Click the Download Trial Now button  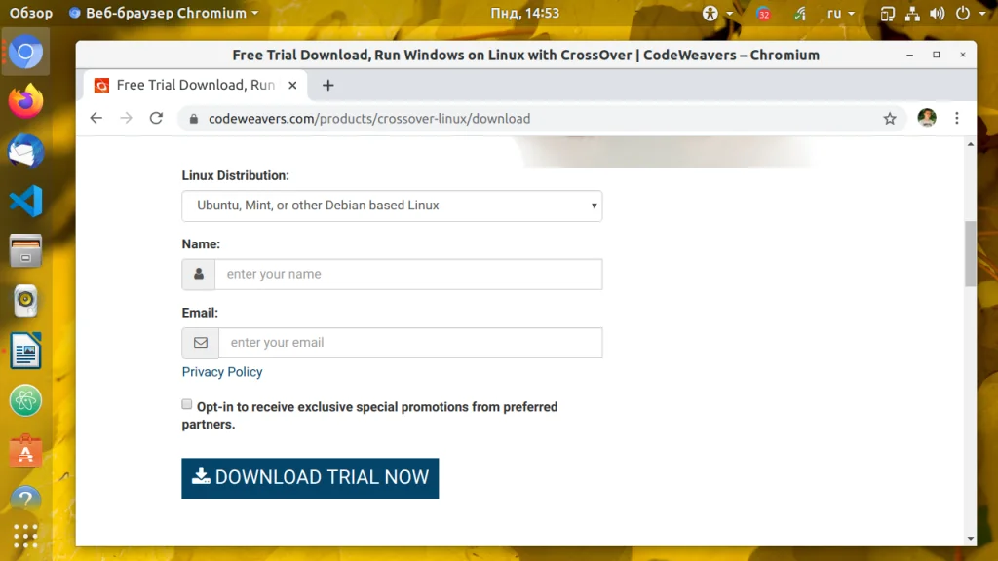(x=310, y=477)
